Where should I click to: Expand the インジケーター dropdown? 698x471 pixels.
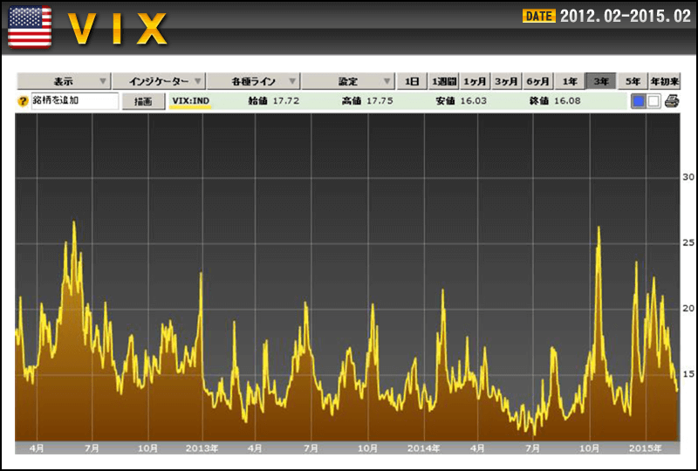(x=159, y=81)
